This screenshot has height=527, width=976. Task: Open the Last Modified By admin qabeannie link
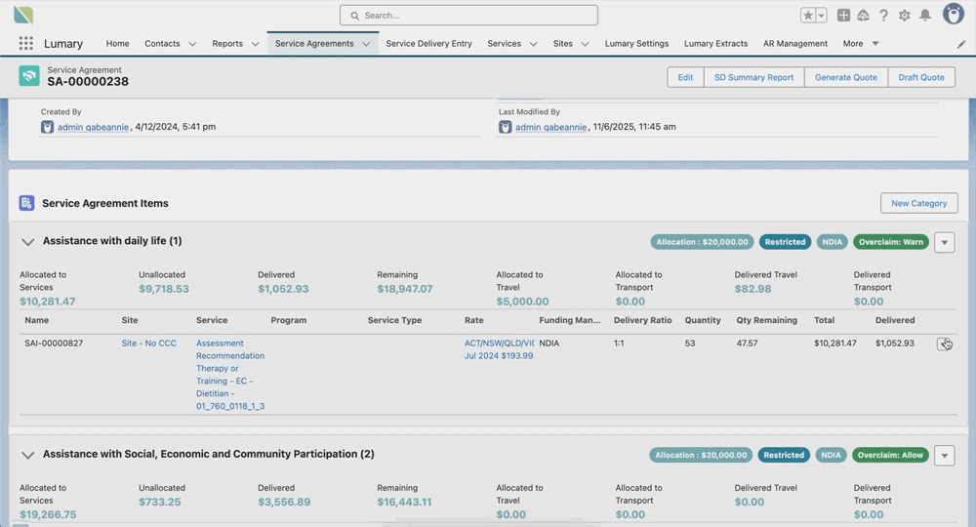tap(550, 127)
